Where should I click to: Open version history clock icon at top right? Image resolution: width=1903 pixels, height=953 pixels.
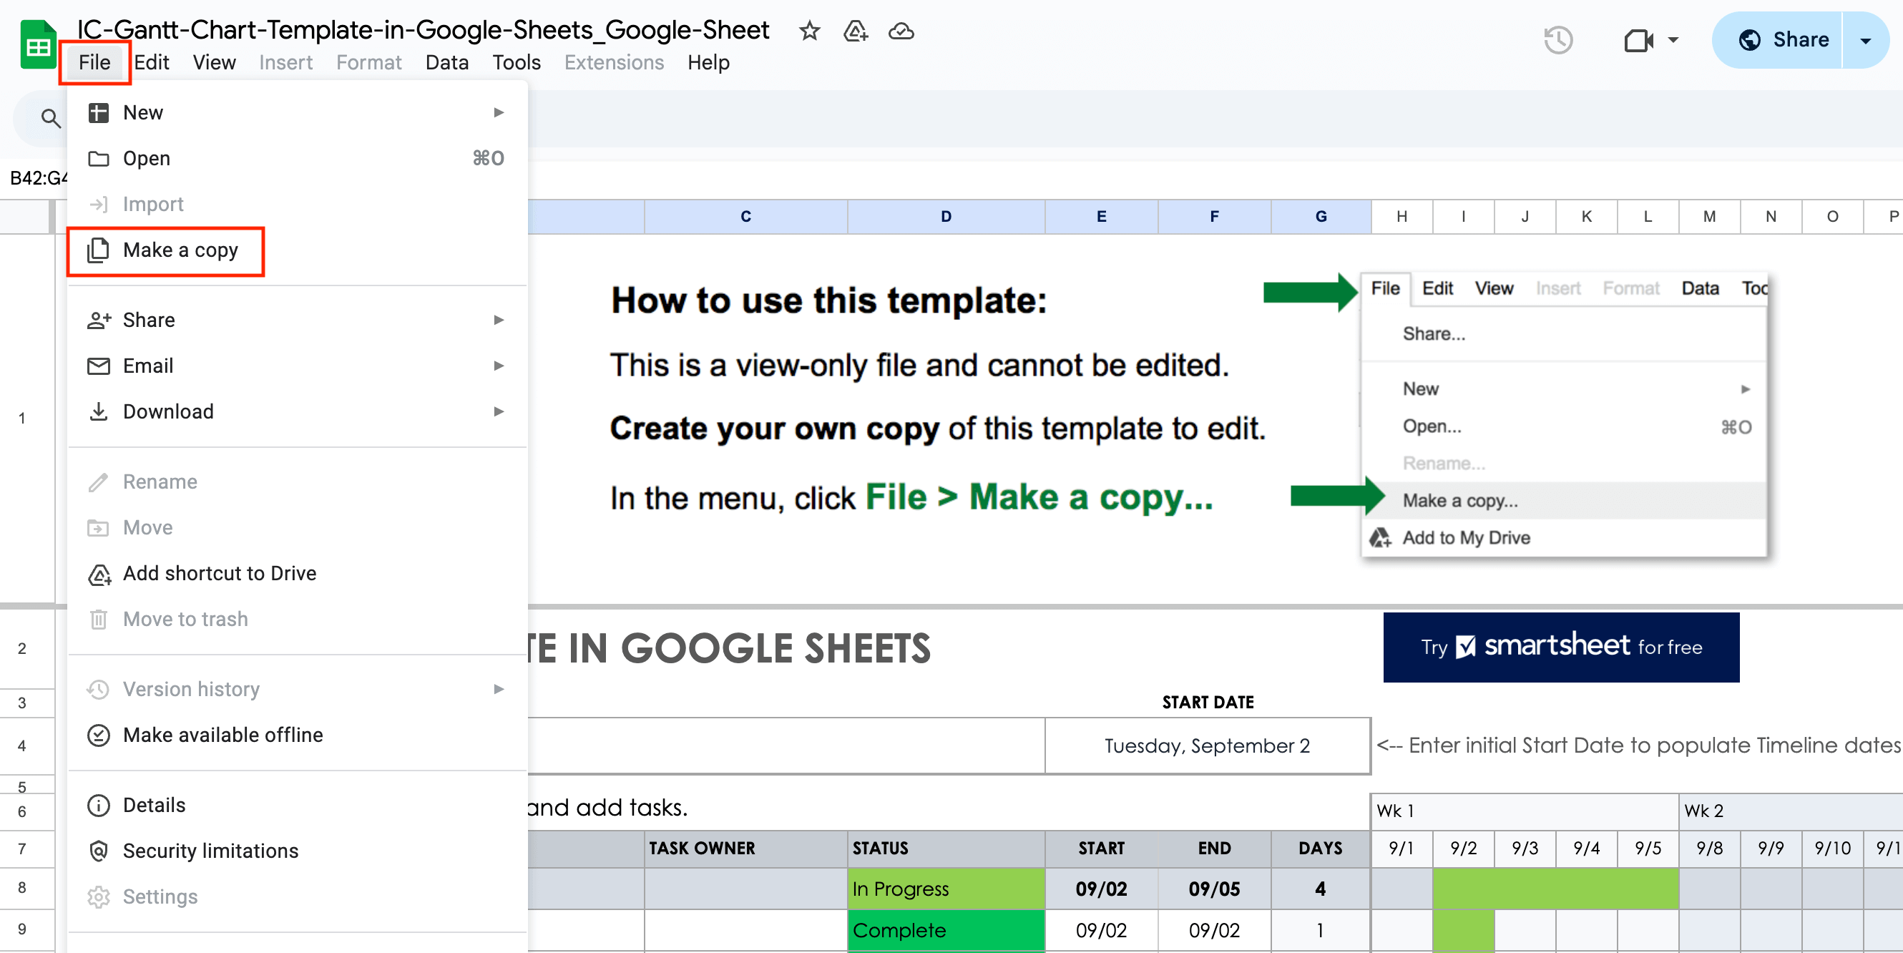tap(1558, 40)
